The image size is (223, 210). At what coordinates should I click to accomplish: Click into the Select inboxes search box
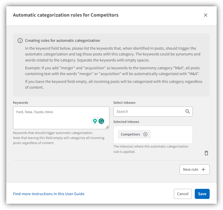149,112
